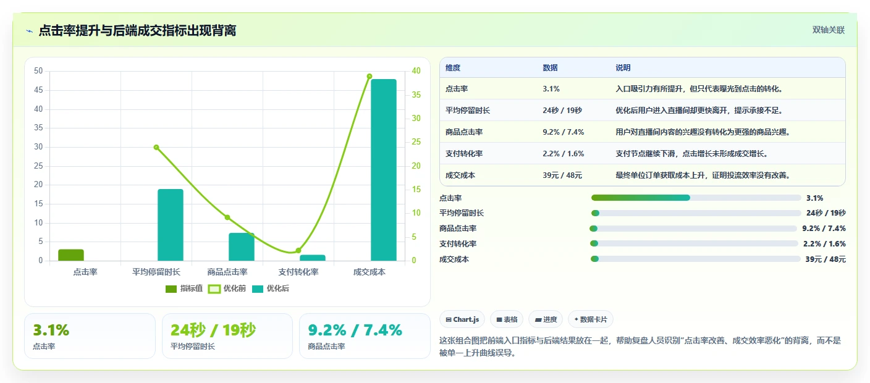Viewport: 870px width, 383px height.
Task: Click the 39元 / 48元 value beside the progress bar
Action: (x=826, y=259)
